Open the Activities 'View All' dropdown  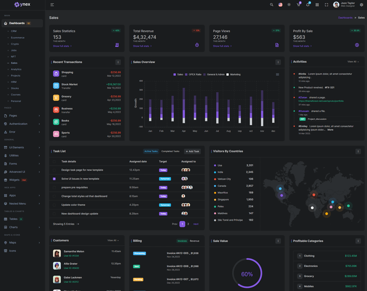click(353, 62)
